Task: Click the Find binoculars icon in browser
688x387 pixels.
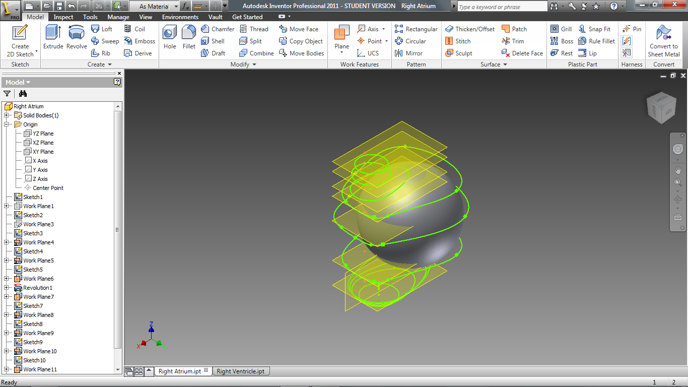Action: pyautogui.click(x=23, y=94)
